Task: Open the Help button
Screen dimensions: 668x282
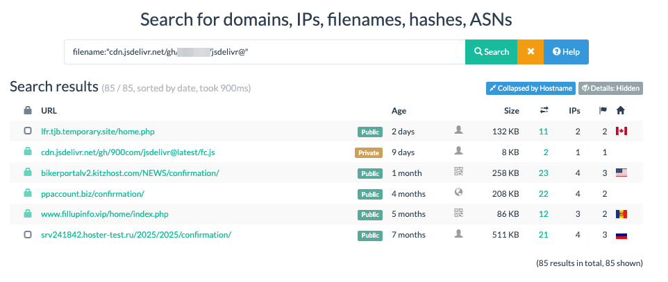Action: click(566, 52)
